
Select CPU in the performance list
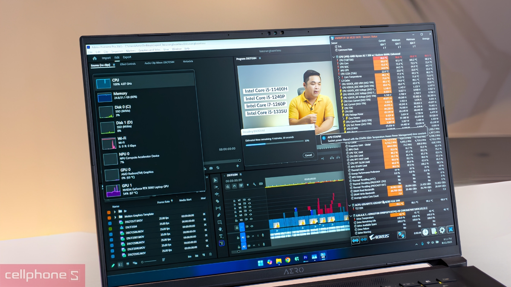point(145,82)
